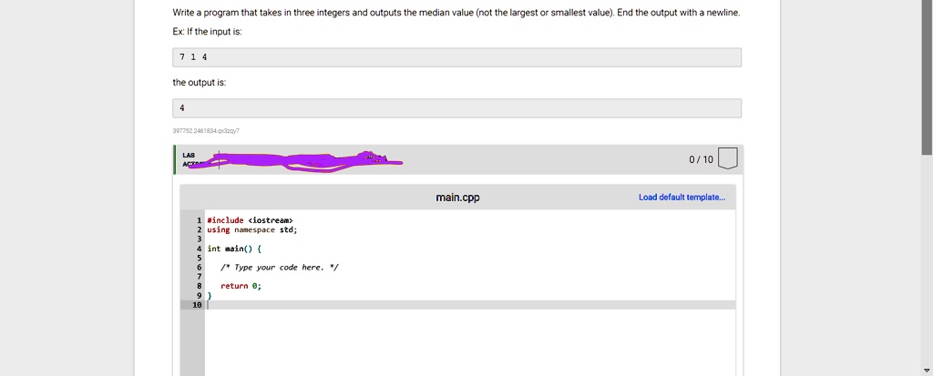Click the main.cpp file title

click(x=457, y=198)
